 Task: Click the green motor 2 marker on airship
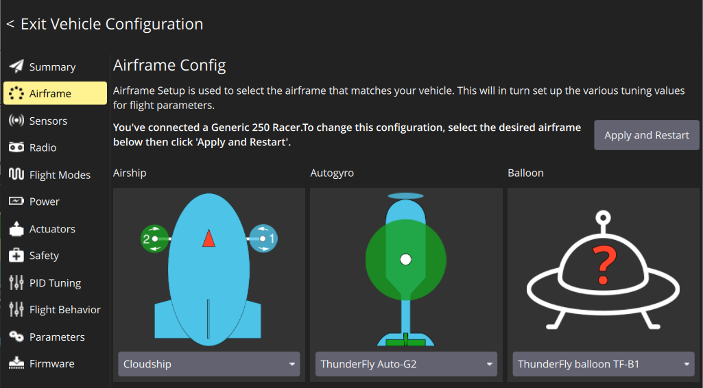[154, 239]
